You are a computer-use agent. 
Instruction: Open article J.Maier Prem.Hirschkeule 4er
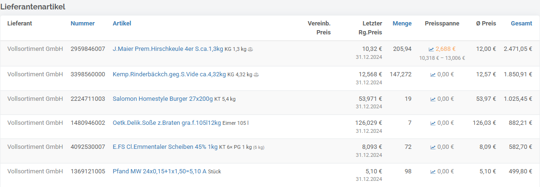(168, 49)
